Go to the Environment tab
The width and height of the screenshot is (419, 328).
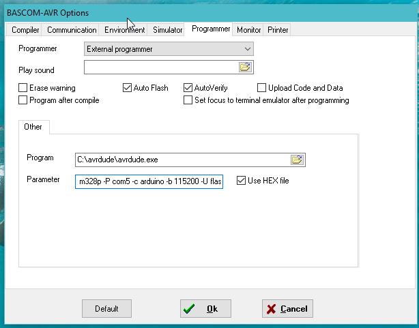click(124, 30)
